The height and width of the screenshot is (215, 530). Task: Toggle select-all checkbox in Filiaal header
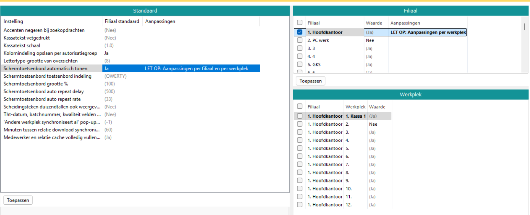pos(299,23)
